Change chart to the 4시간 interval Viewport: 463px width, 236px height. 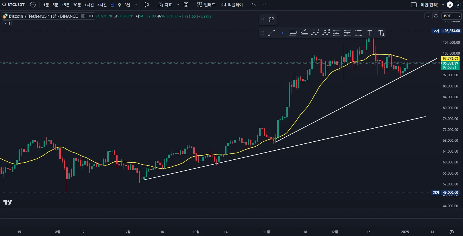[x=102, y=5]
